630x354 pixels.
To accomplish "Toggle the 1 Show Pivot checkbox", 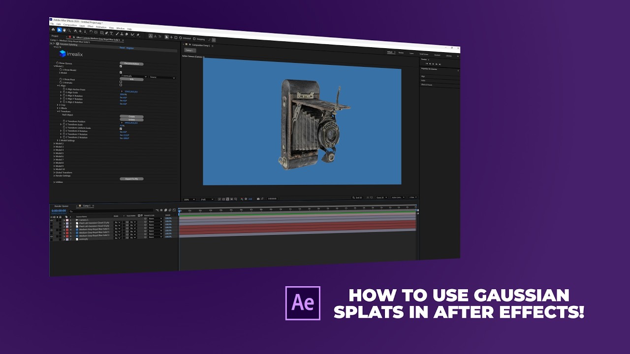I will pyautogui.click(x=121, y=82).
